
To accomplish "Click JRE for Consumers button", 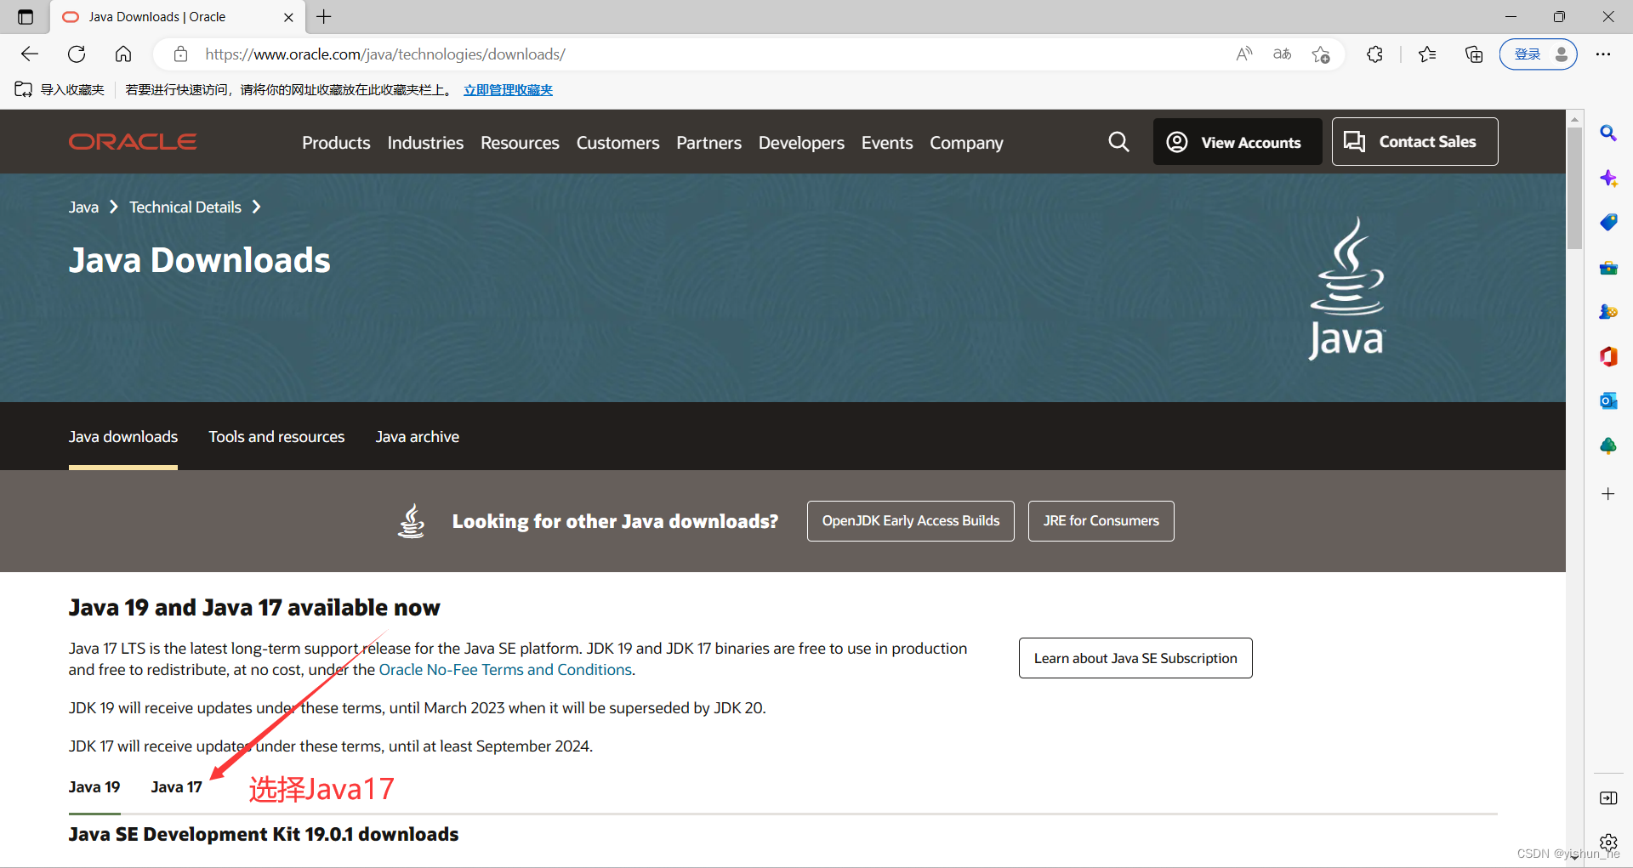I will coord(1101,521).
